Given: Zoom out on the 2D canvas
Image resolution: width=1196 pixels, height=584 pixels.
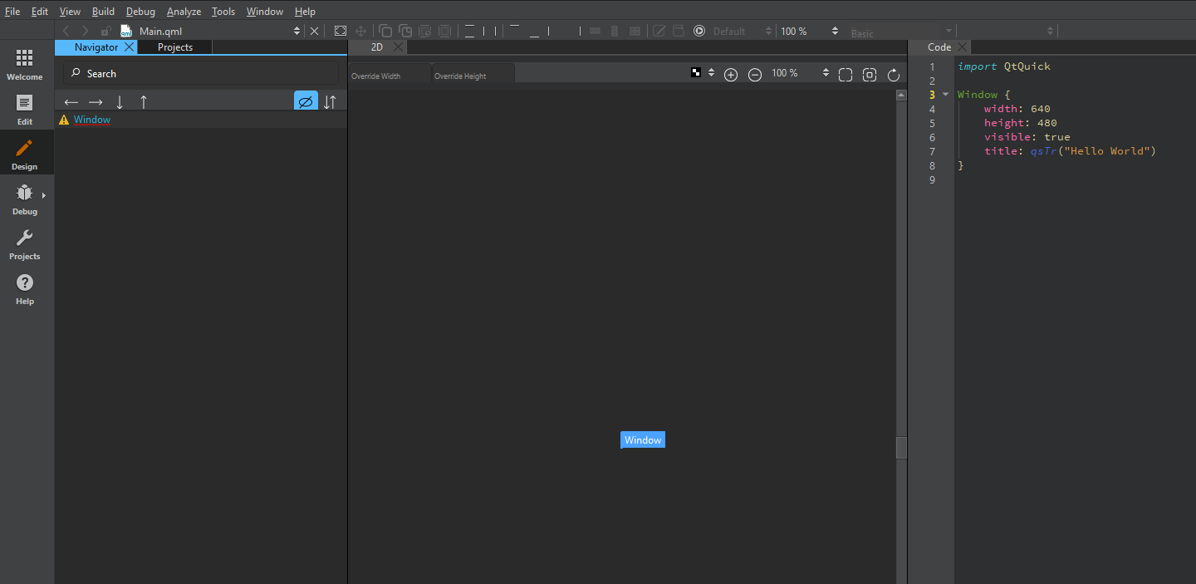Looking at the screenshot, I should click(x=755, y=75).
